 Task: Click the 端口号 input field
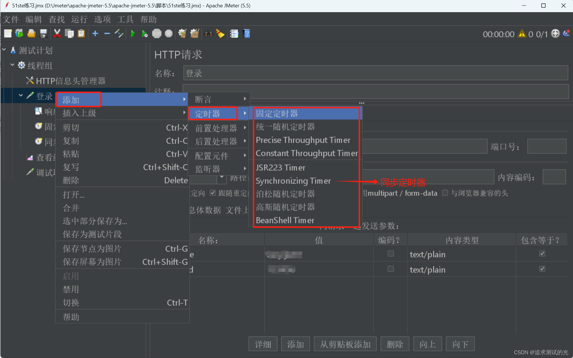pos(547,146)
